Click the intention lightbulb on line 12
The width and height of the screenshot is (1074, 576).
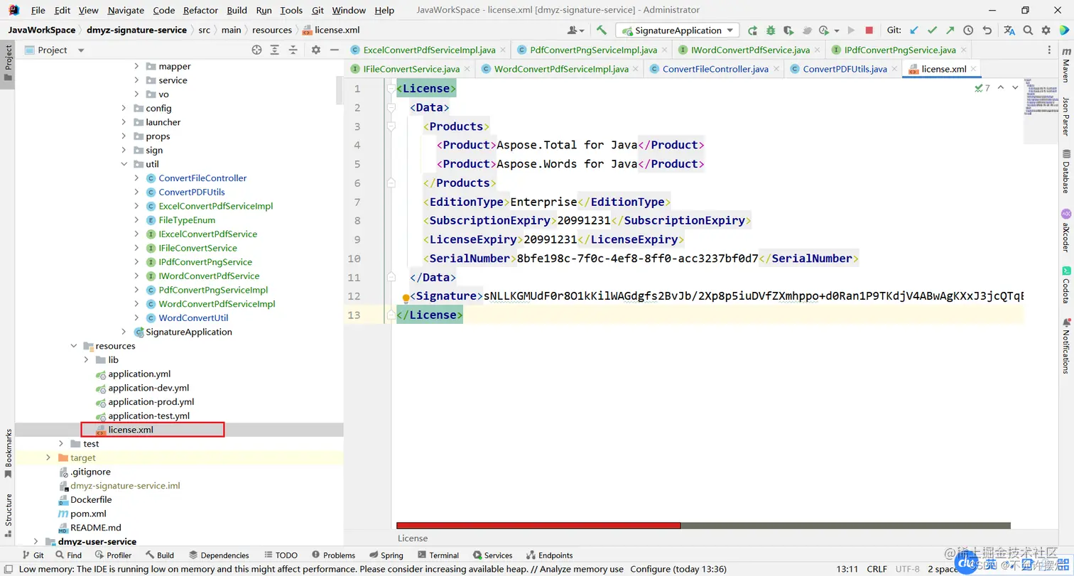pyautogui.click(x=406, y=299)
